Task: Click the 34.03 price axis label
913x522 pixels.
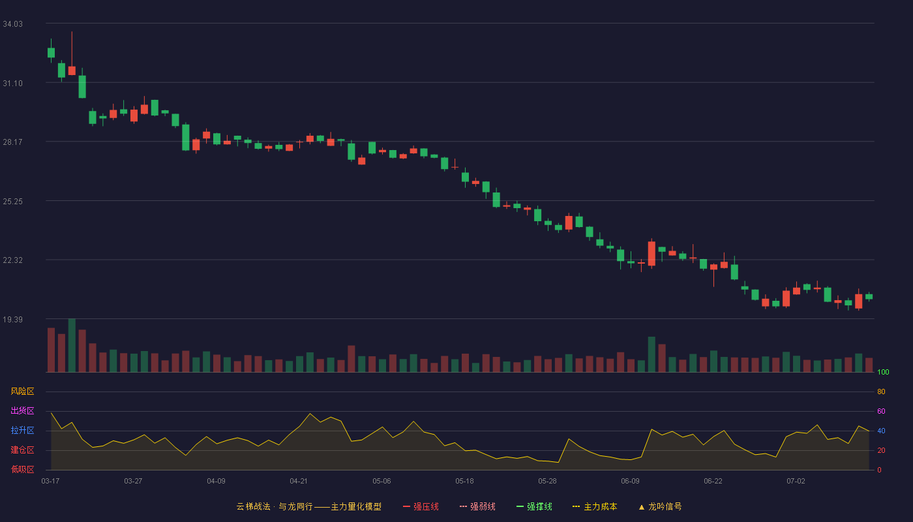Action: [13, 24]
